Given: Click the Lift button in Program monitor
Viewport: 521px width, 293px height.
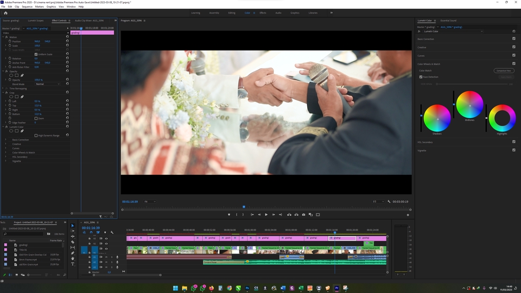Looking at the screenshot, I should click(289, 215).
